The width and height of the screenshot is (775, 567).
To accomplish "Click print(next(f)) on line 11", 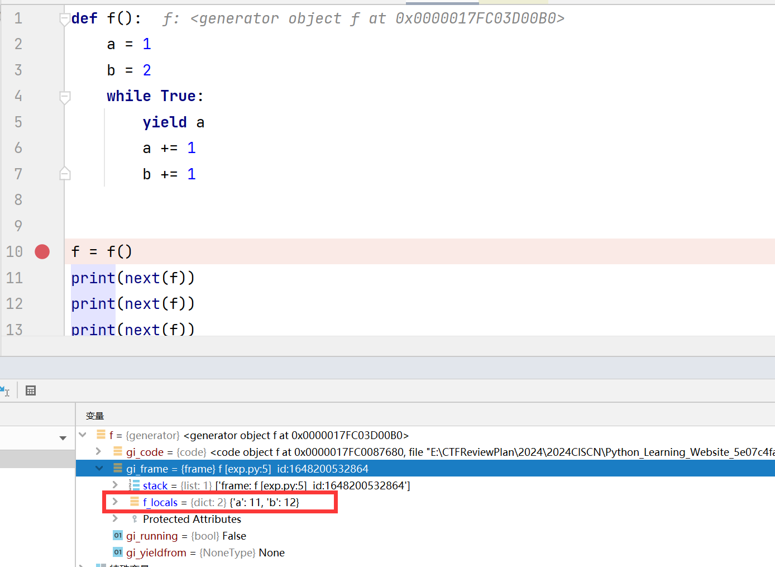I will click(133, 278).
